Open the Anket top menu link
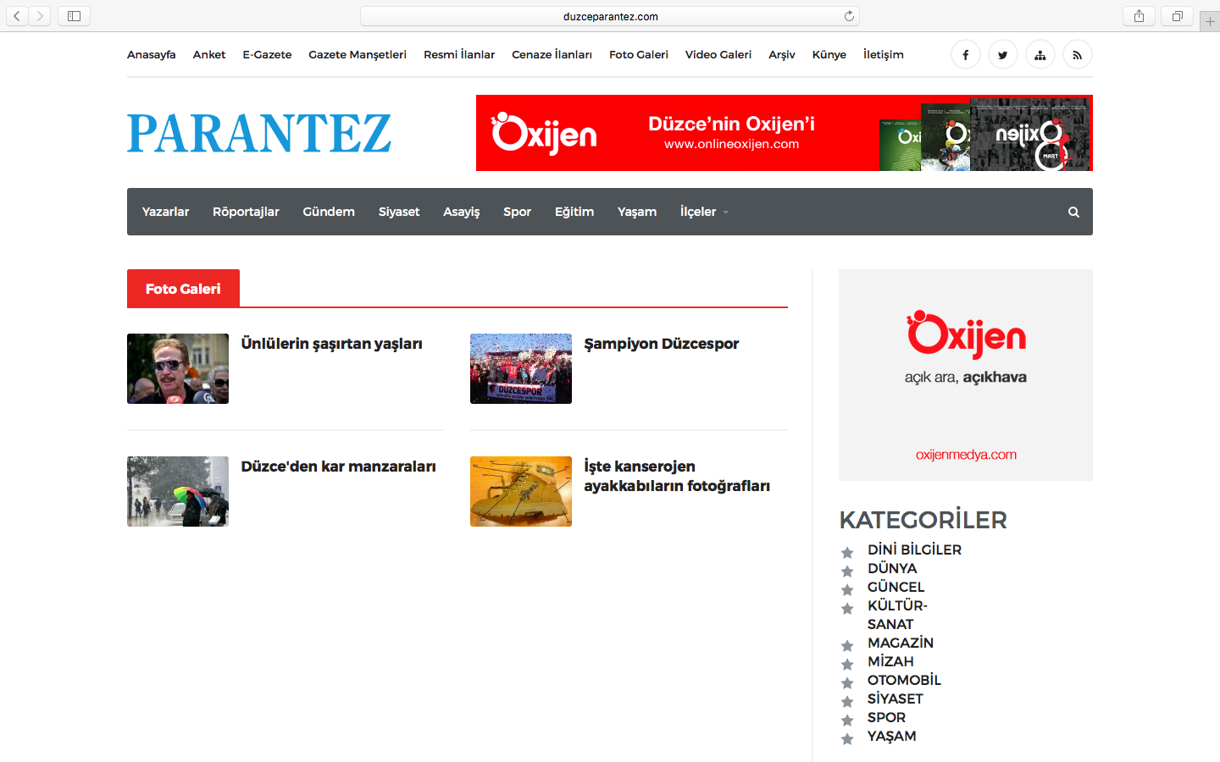The image size is (1220, 762). tap(209, 55)
